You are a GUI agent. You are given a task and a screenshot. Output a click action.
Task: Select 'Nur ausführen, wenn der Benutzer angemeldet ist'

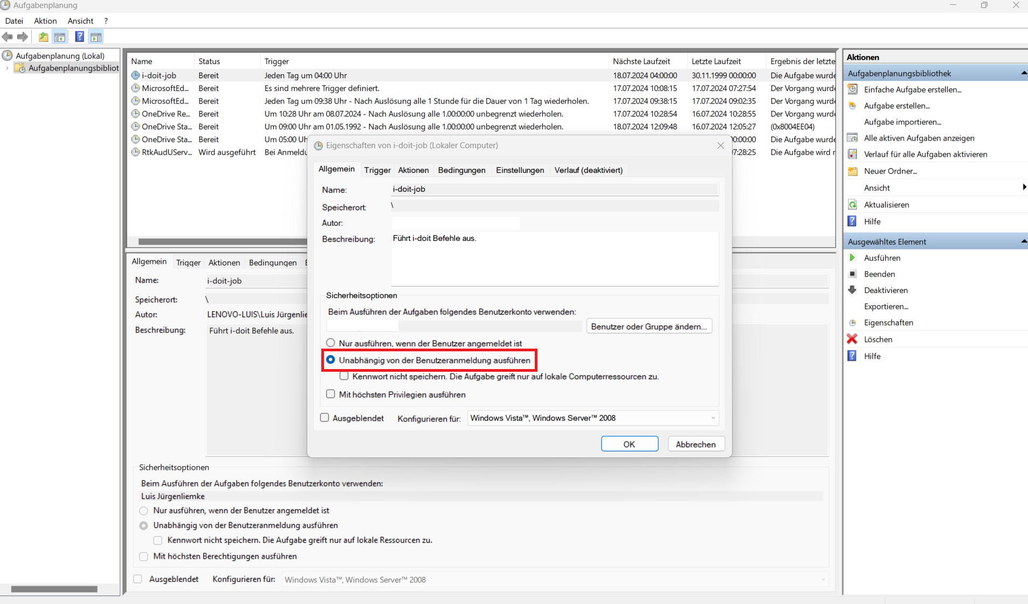pyautogui.click(x=330, y=343)
